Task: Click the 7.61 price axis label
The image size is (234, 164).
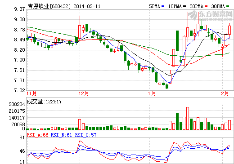Action: tap(19, 70)
